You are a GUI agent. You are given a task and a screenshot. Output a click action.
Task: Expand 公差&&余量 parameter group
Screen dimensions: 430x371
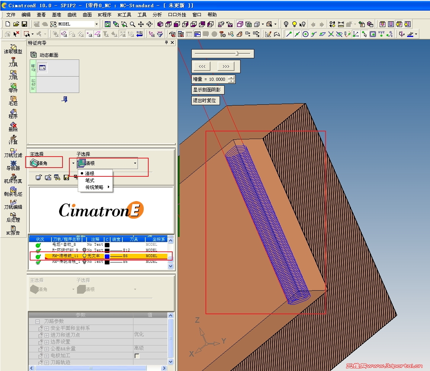click(x=47, y=349)
